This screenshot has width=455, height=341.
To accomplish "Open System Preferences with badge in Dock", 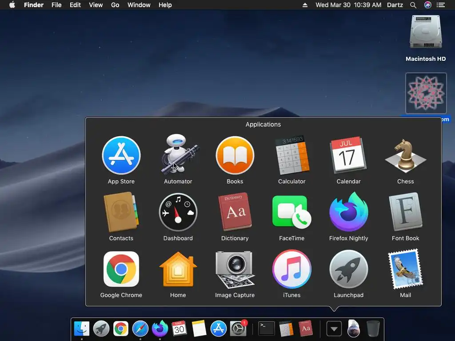I will [238, 329].
